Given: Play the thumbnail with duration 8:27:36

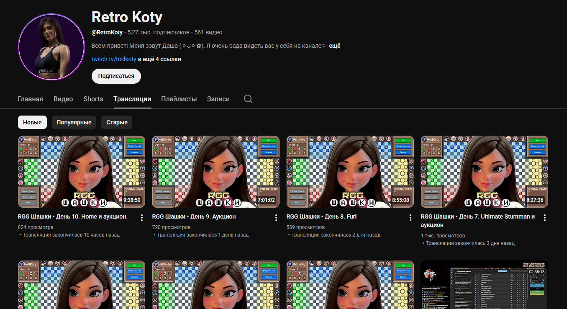Looking at the screenshot, I should (x=485, y=172).
